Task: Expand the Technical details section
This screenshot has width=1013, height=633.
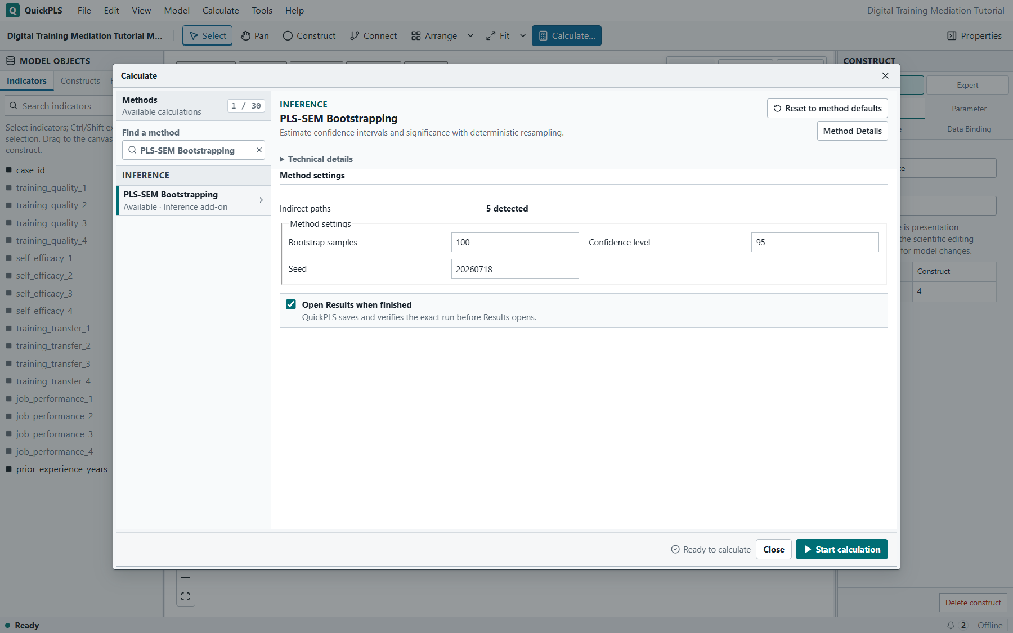Action: [316, 159]
